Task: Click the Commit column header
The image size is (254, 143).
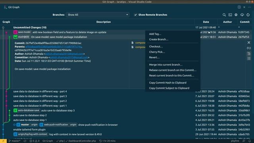Action: pos(244,22)
